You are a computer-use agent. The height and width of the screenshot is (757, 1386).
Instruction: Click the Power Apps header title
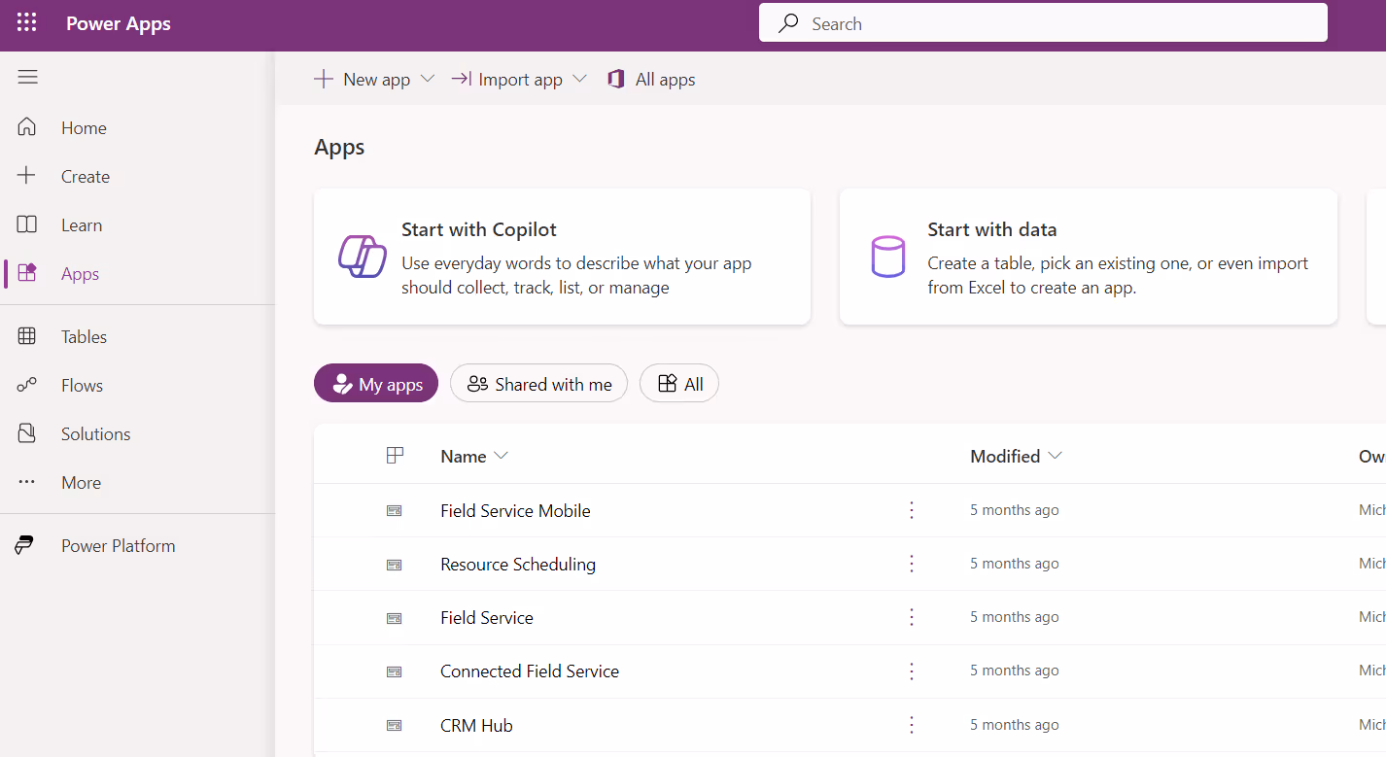(119, 23)
